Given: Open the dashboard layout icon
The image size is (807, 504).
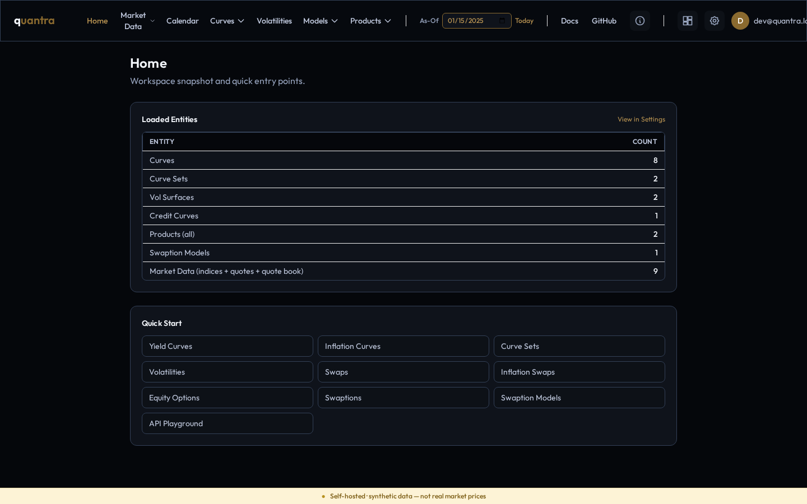Looking at the screenshot, I should tap(688, 21).
